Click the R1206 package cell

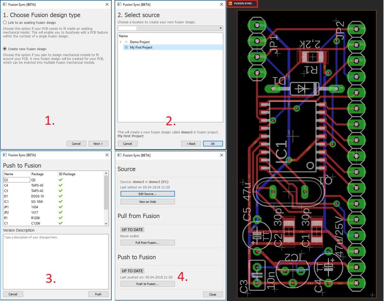36,218
